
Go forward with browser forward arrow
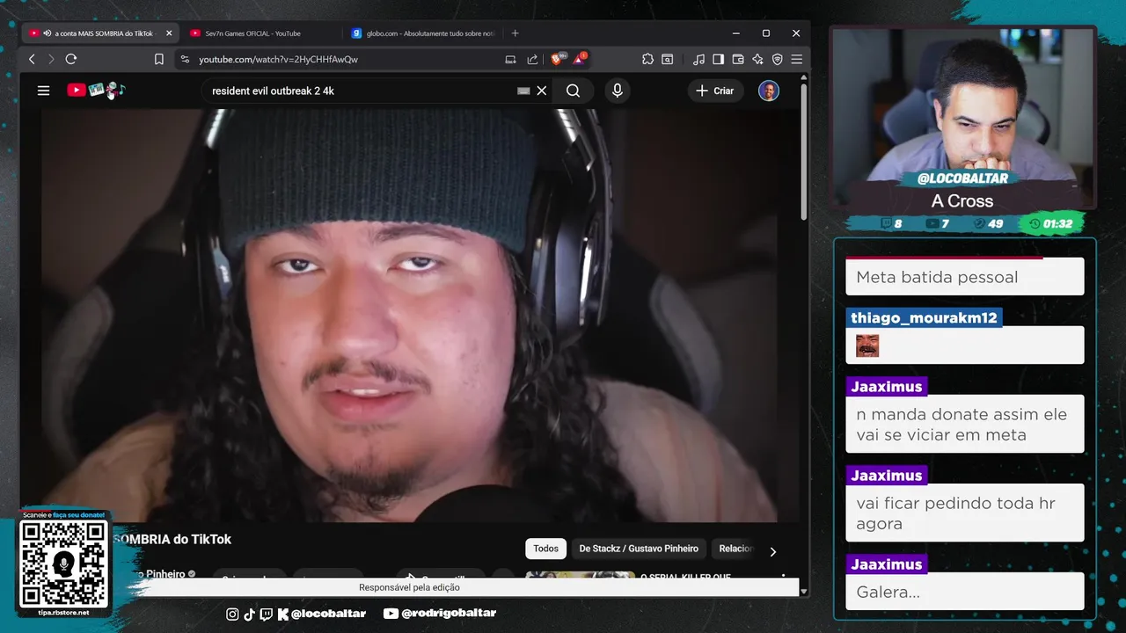tap(51, 59)
